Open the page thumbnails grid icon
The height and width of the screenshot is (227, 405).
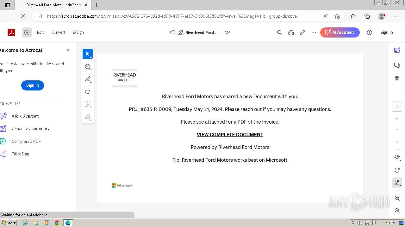click(x=397, y=78)
